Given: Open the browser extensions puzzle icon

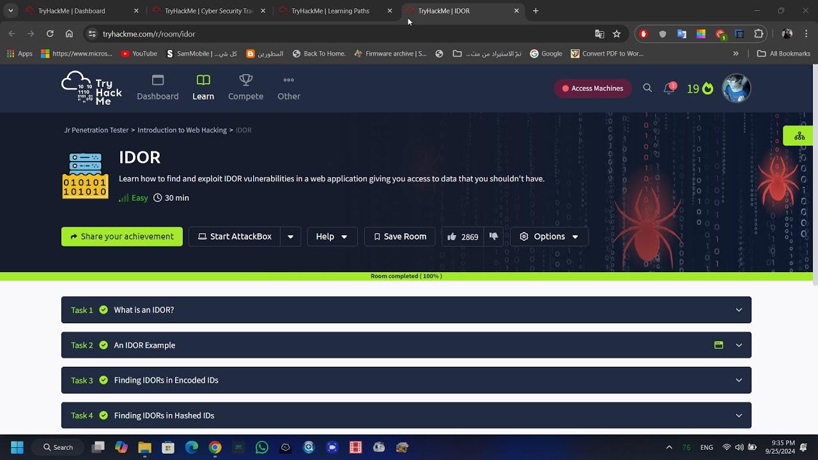Looking at the screenshot, I should 759,34.
